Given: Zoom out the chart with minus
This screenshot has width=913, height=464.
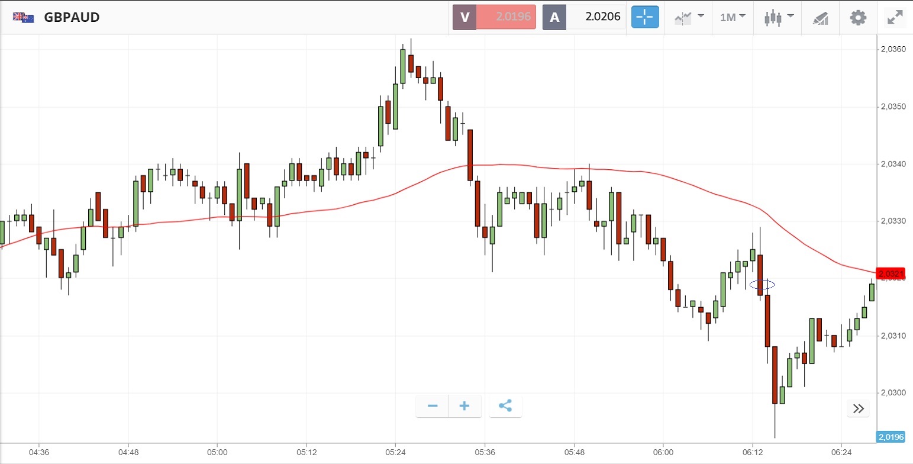Looking at the screenshot, I should [x=433, y=406].
